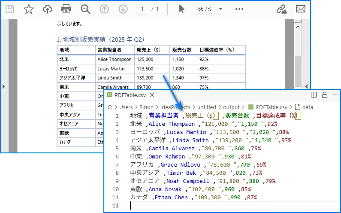
Task: Click the PDFTable.csv breadcrumb item
Action: (x=268, y=107)
